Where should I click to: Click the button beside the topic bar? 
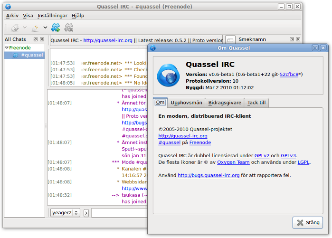pos(230,40)
